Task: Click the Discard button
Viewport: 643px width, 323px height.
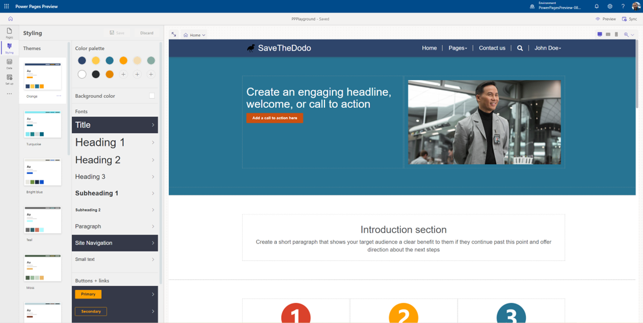Action: pyautogui.click(x=146, y=33)
